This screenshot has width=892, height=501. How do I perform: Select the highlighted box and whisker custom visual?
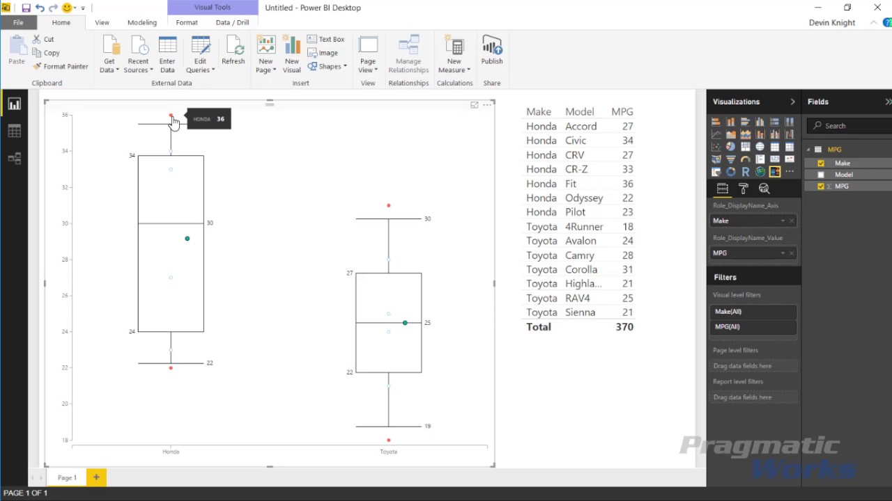774,172
